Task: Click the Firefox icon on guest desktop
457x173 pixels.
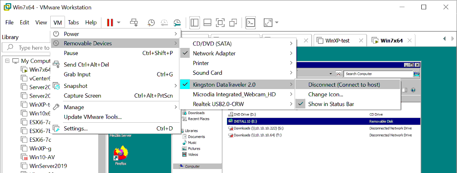Action: (121, 156)
